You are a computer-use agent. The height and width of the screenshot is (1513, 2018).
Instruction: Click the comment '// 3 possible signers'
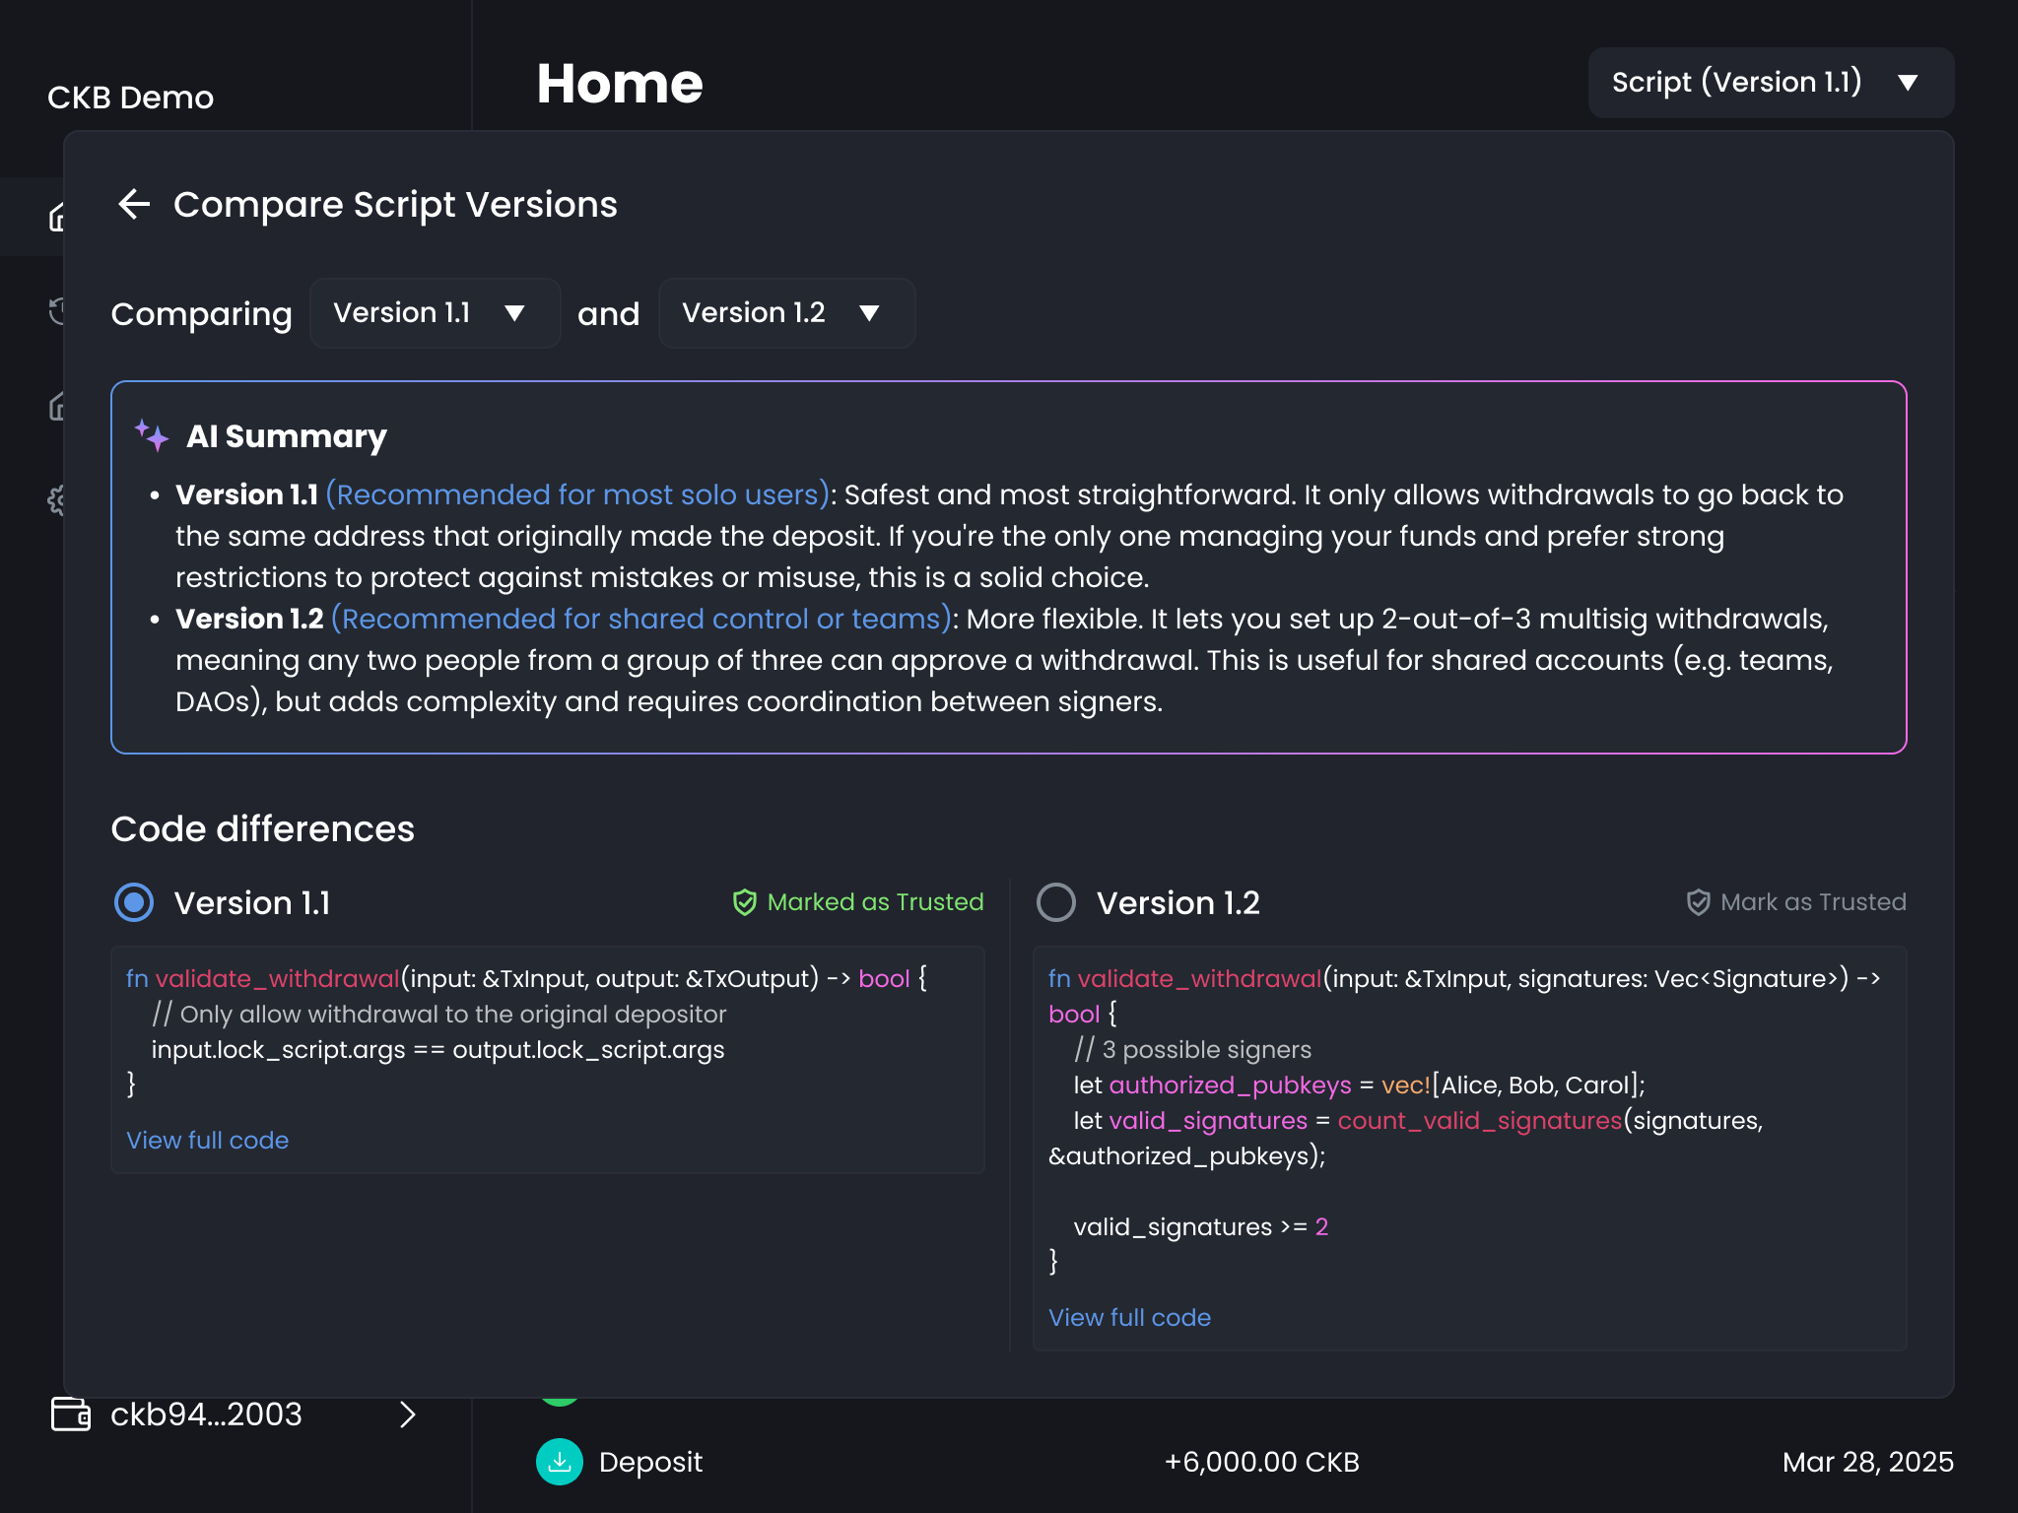coord(1192,1049)
